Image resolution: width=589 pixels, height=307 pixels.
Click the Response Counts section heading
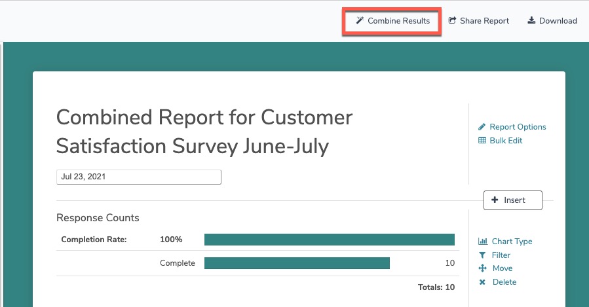(98, 218)
